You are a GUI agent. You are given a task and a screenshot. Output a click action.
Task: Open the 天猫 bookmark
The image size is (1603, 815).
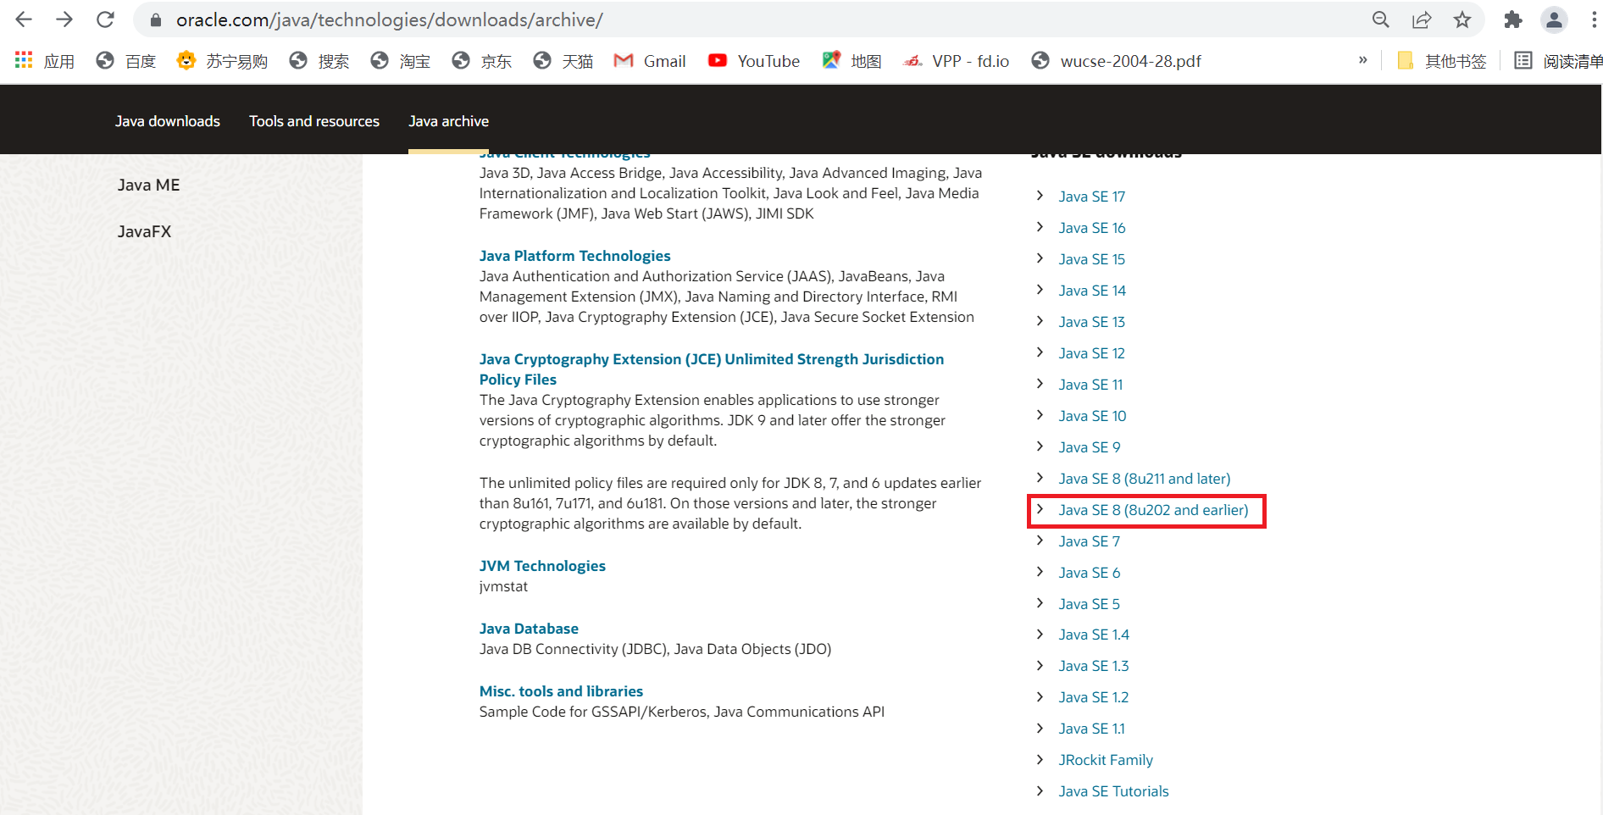(563, 61)
